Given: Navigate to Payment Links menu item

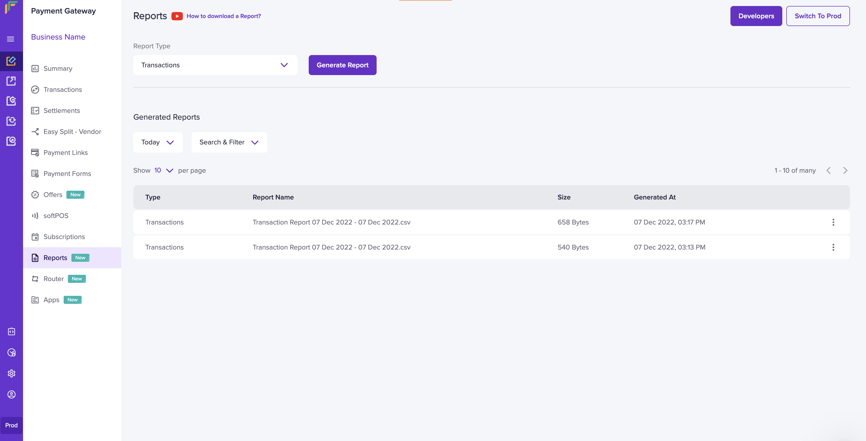Looking at the screenshot, I should (65, 152).
